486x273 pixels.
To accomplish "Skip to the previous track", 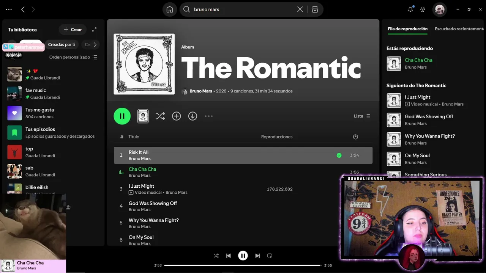I will point(228,256).
